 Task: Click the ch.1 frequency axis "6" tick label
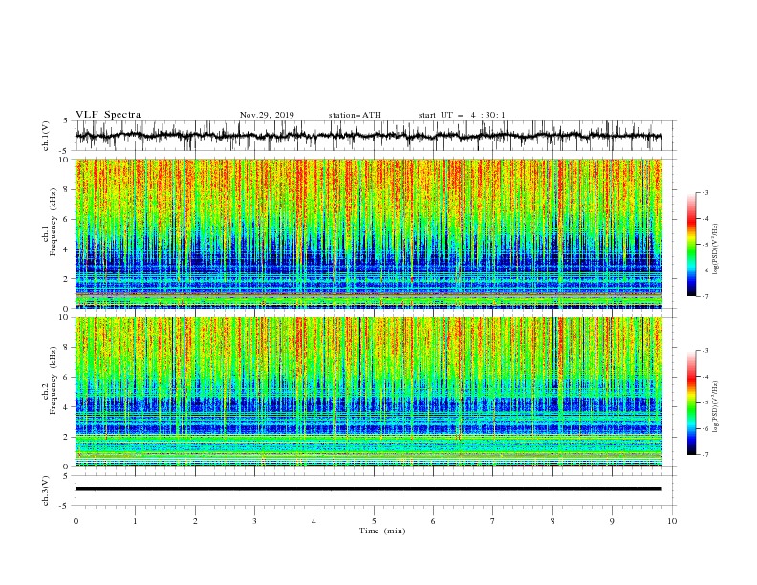tap(66, 219)
